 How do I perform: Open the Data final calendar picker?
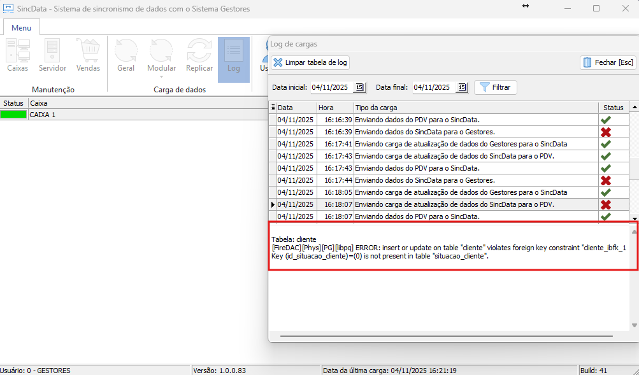click(462, 87)
